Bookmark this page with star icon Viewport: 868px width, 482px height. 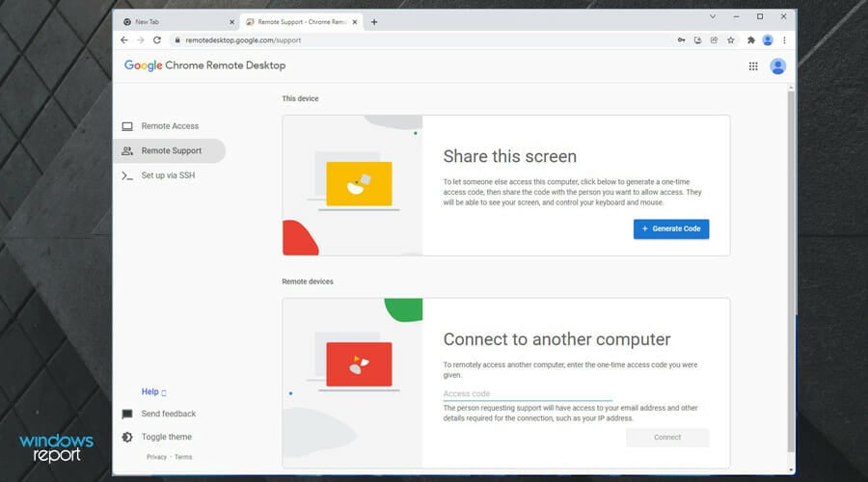click(x=731, y=40)
